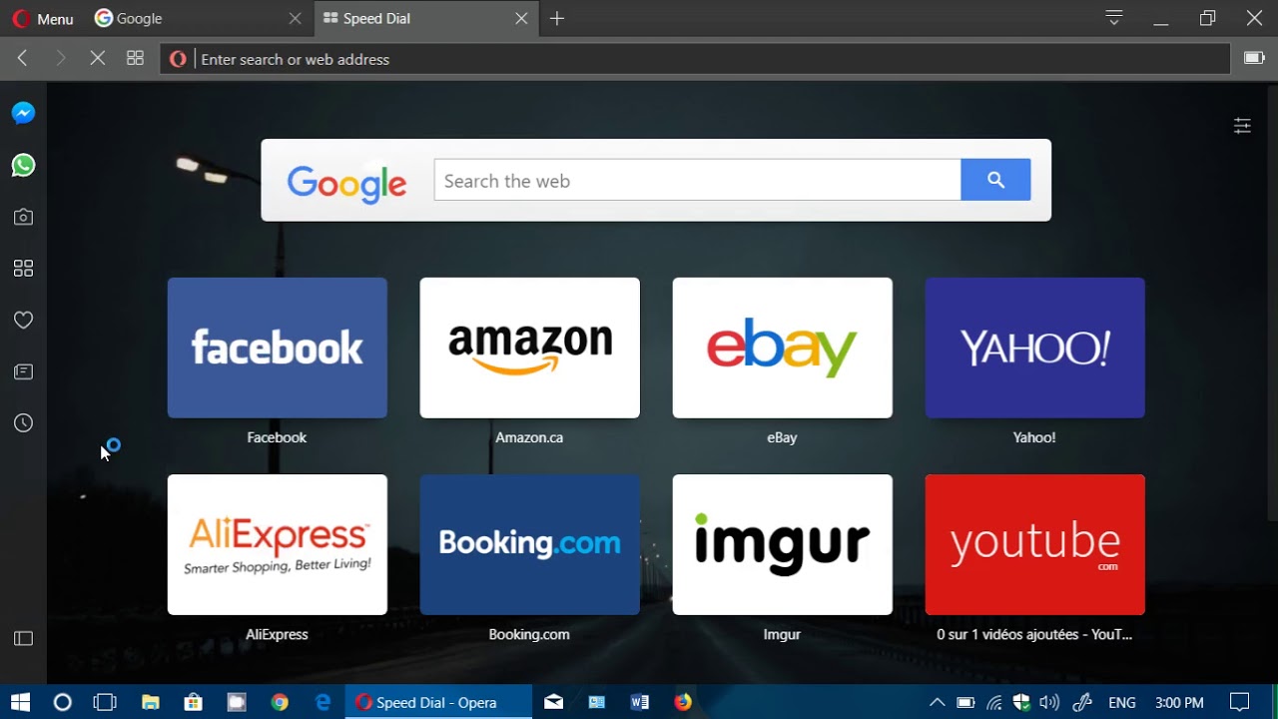Open the Booking.com speed dial tile
Image resolution: width=1278 pixels, height=719 pixels.
(529, 544)
